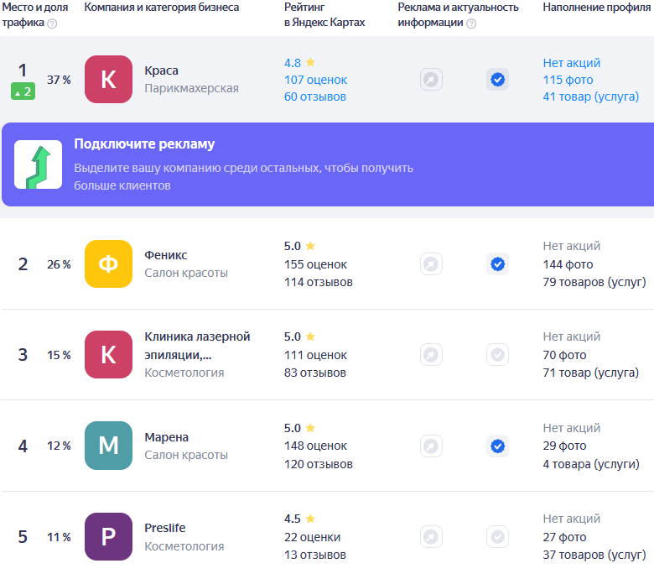654x579 pixels.
Task: Click the help icon near Место и доля трафика
Action: pos(53,23)
